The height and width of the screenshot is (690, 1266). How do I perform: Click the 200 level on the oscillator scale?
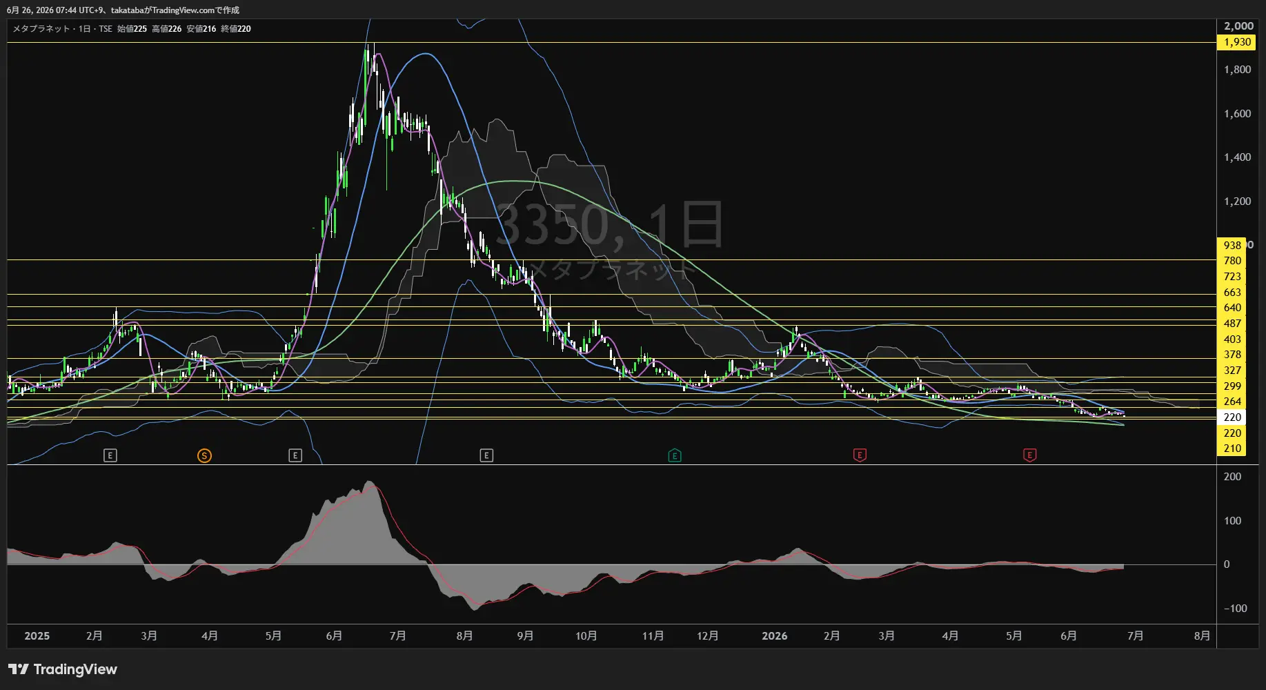pyautogui.click(x=1232, y=477)
